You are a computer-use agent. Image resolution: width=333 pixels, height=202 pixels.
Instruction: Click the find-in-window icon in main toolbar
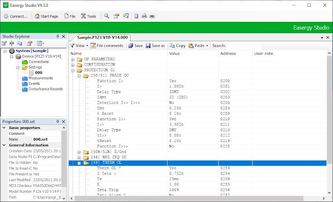126,16
